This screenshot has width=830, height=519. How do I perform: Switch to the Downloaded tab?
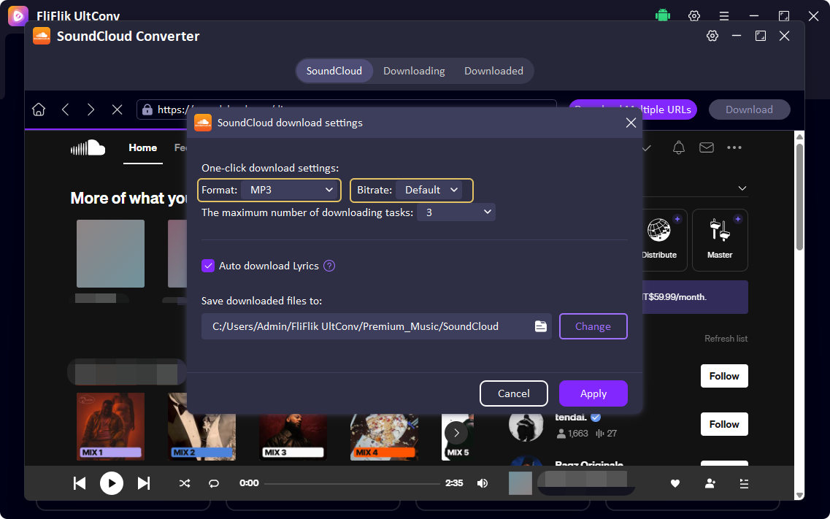(x=493, y=71)
